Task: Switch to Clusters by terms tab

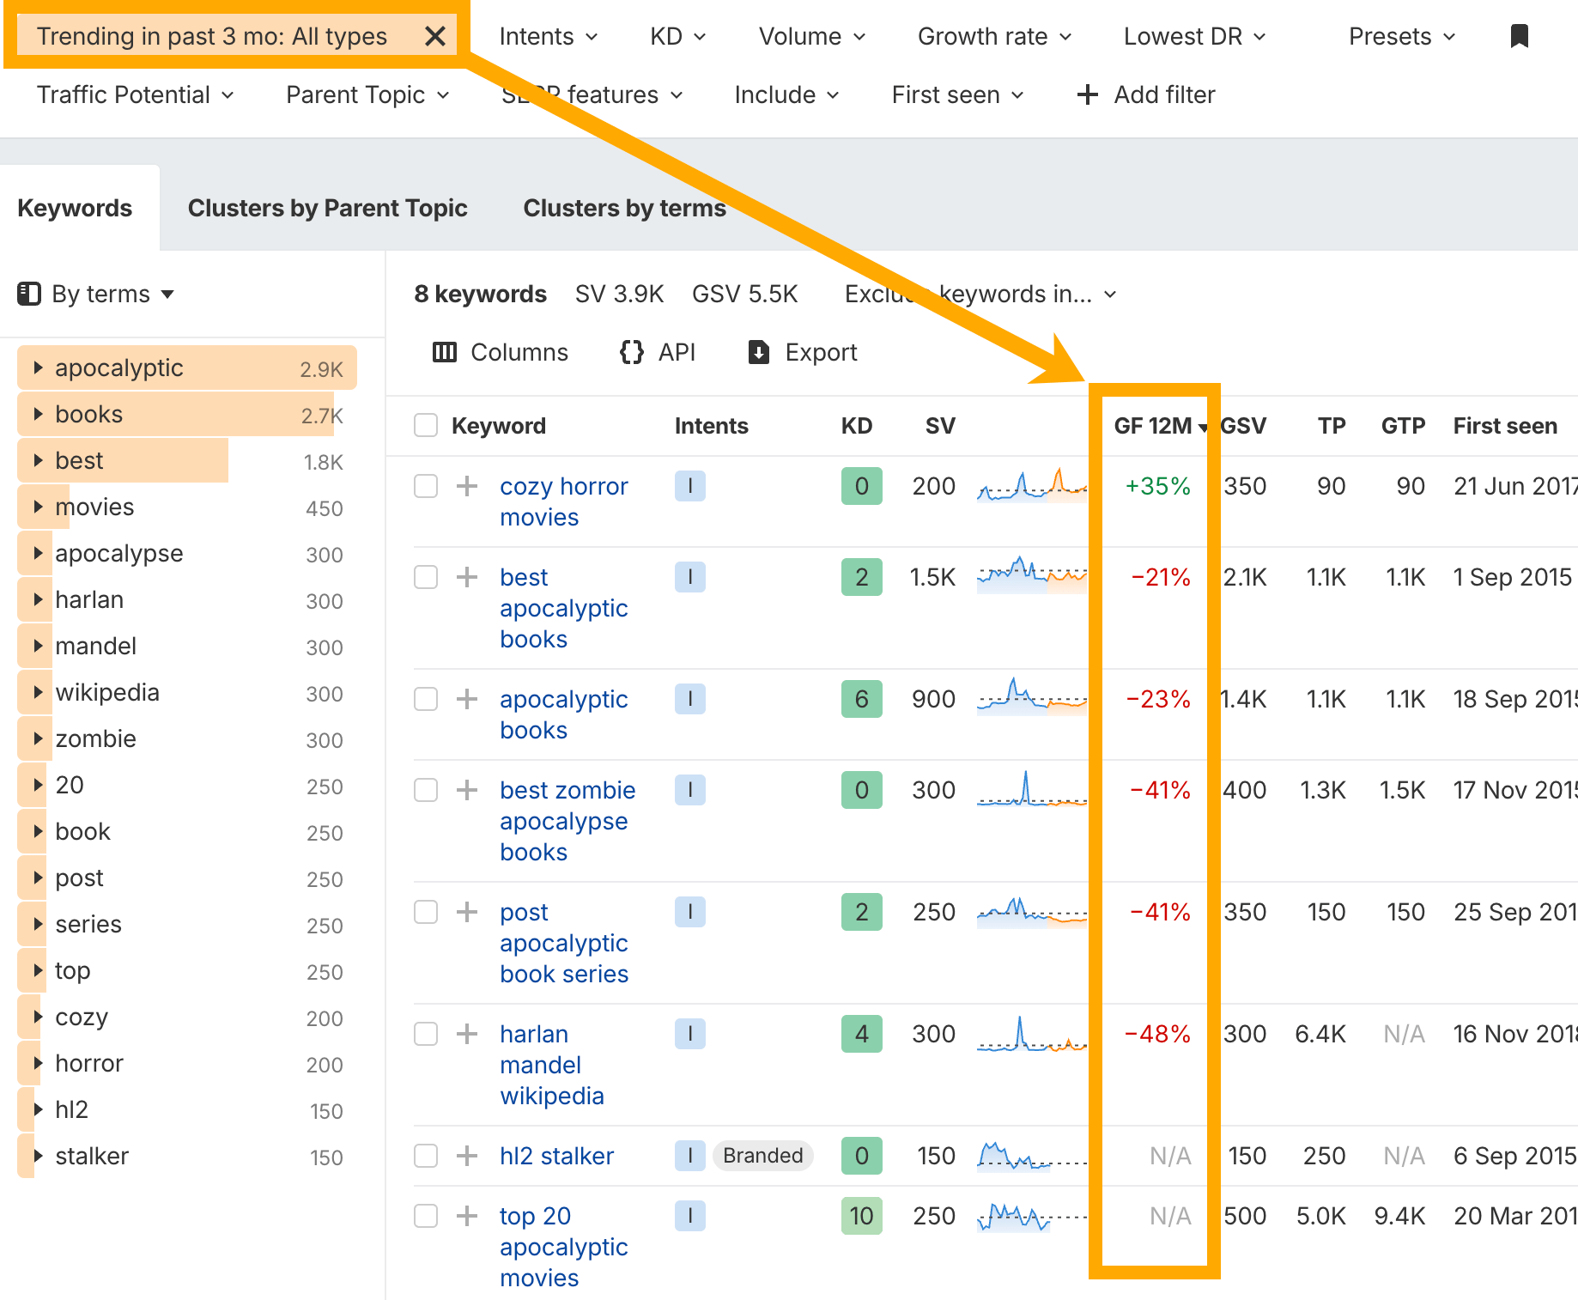Action: point(624,208)
